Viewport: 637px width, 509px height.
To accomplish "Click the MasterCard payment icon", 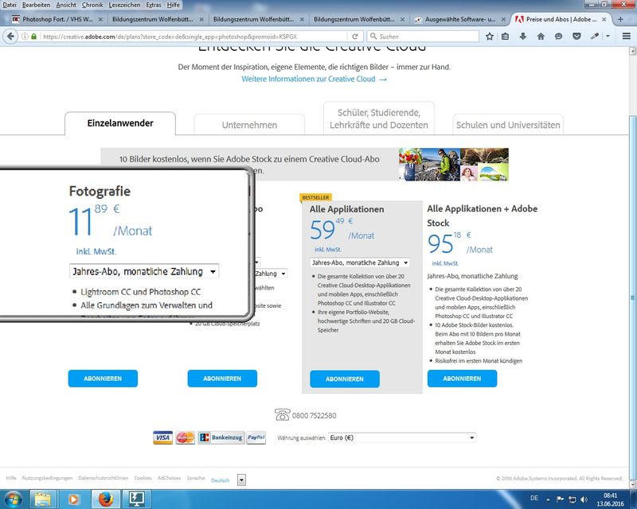I will [186, 437].
